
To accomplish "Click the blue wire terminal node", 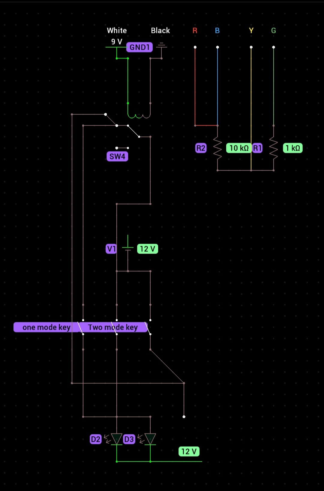I will [x=217, y=47].
